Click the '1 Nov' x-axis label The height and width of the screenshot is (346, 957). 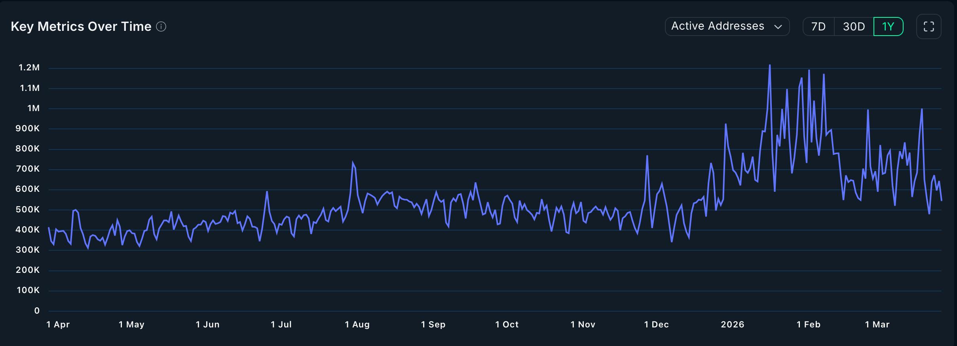coord(583,325)
